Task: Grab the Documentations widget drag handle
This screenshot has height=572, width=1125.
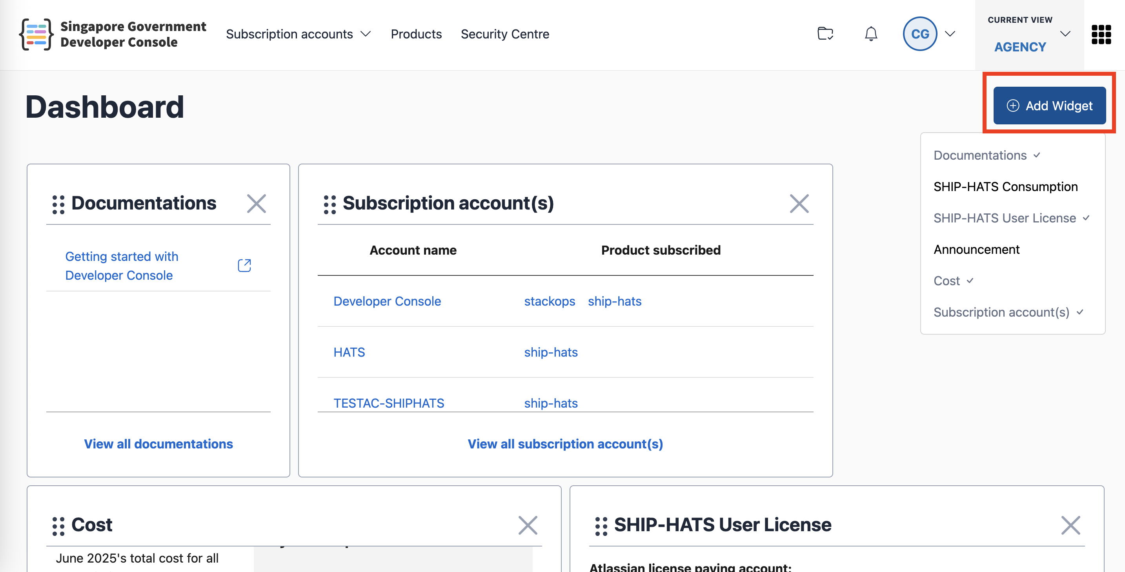Action: (58, 204)
